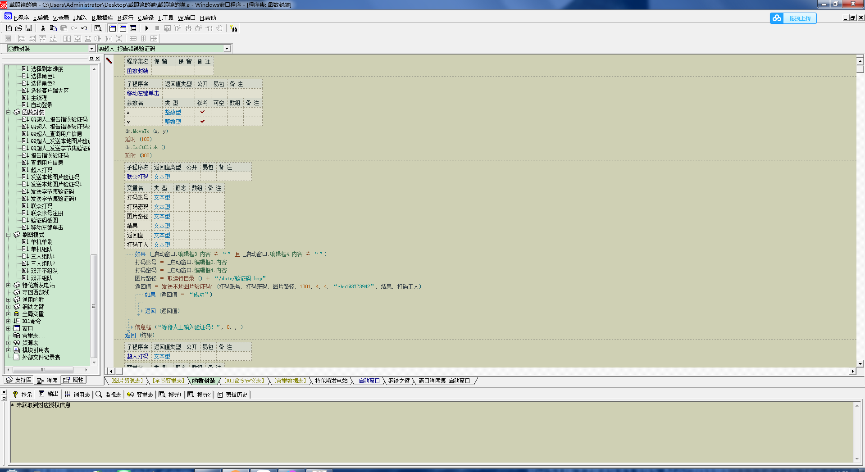Select 常量表 in the tree
The height and width of the screenshot is (472, 865).
[x=33, y=336]
